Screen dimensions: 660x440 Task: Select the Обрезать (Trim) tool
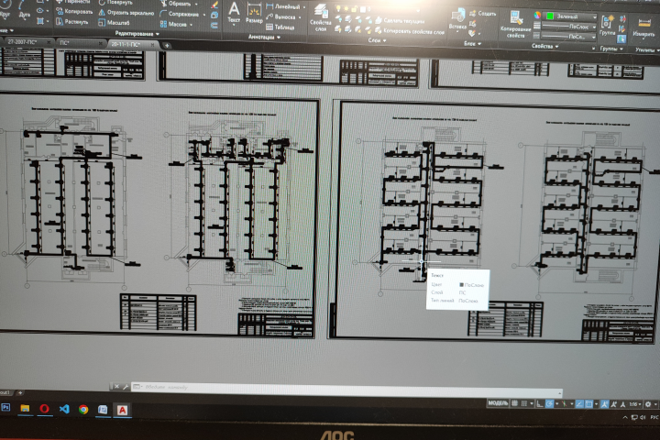[x=176, y=4]
